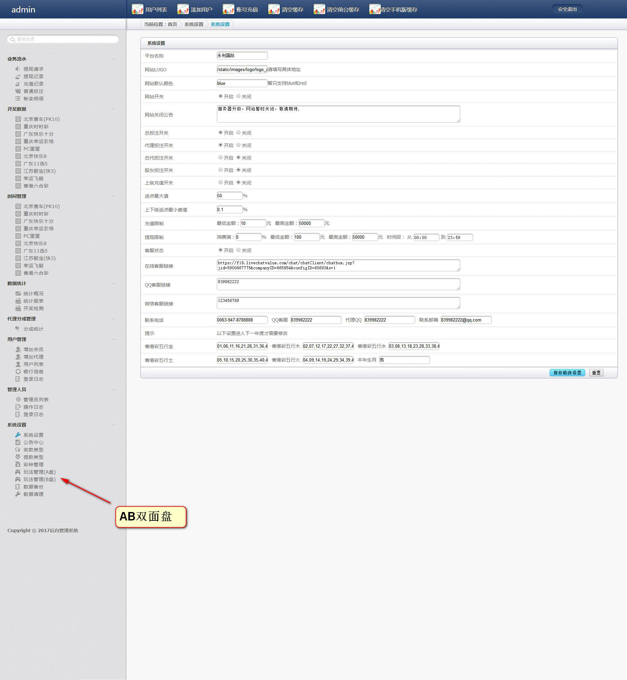Click the 统计概况 chart icon

[18, 294]
